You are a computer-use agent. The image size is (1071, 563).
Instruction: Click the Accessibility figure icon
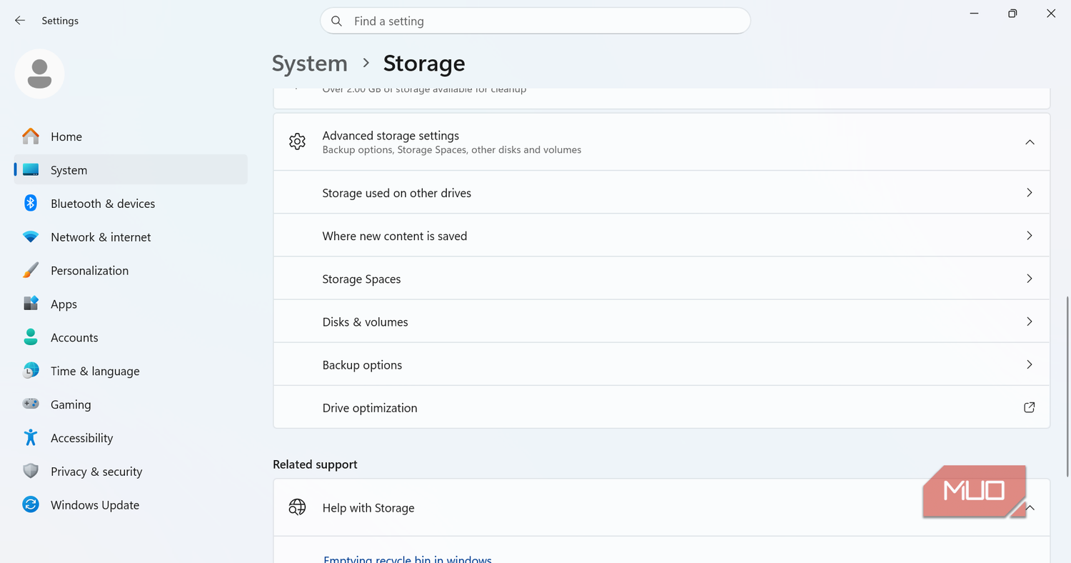[x=31, y=438]
